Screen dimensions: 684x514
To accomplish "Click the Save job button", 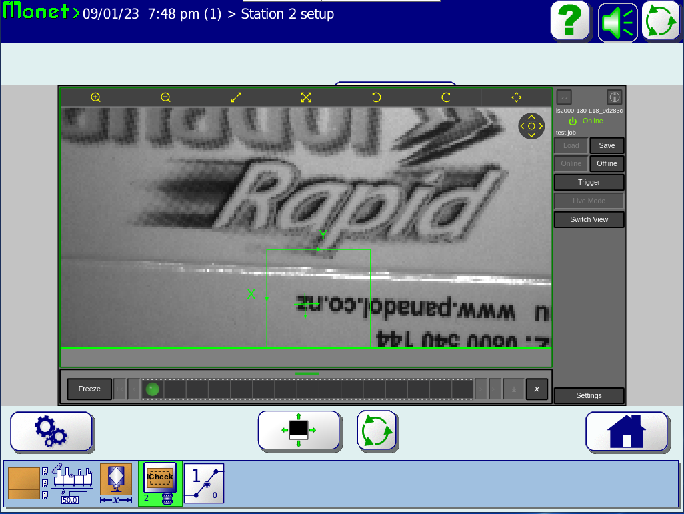I will click(x=607, y=146).
